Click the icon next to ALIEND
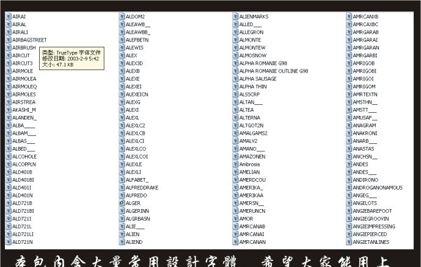This screenshot has height=267, width=421. coord(122,241)
